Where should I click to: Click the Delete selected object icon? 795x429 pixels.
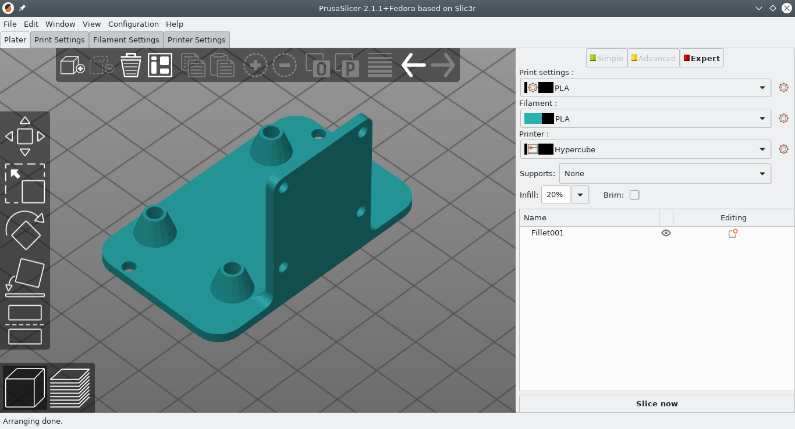101,65
